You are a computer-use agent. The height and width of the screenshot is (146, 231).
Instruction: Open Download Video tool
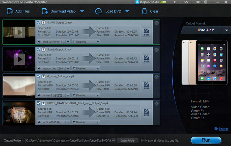click(x=59, y=11)
